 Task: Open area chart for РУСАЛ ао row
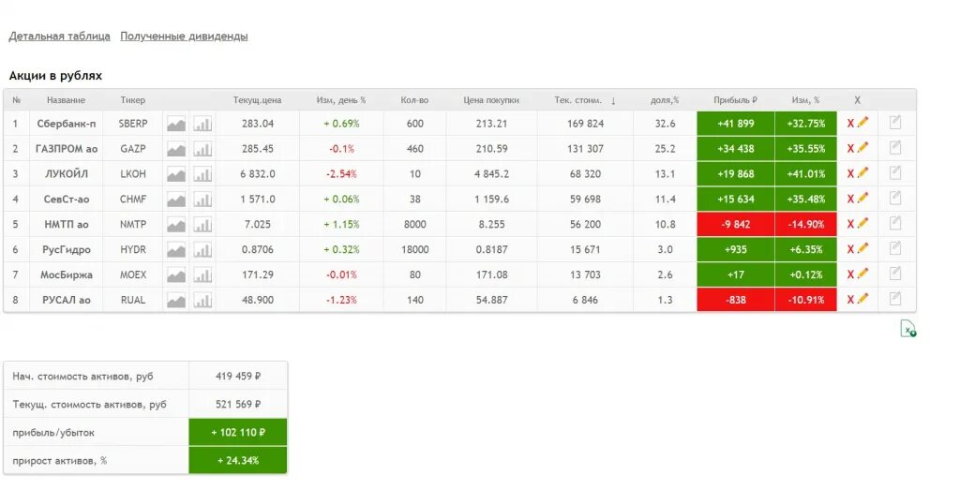tap(176, 301)
